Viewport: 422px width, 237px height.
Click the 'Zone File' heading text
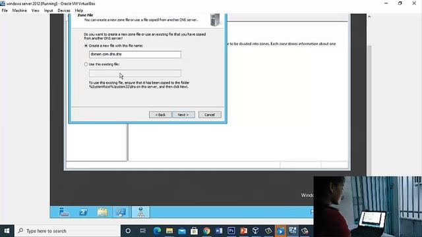(x=85, y=15)
